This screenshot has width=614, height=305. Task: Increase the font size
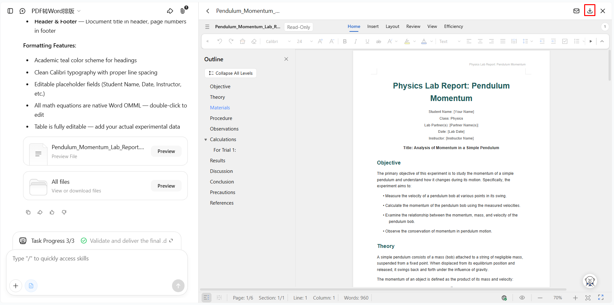[x=320, y=41]
